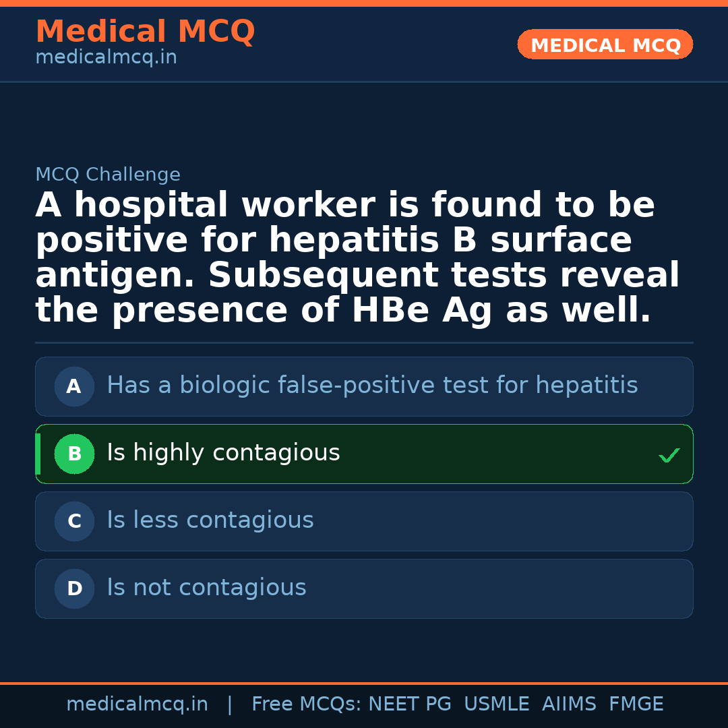Click the Medical MCQ header title
Viewport: 728px width, 728px height.
(145, 32)
